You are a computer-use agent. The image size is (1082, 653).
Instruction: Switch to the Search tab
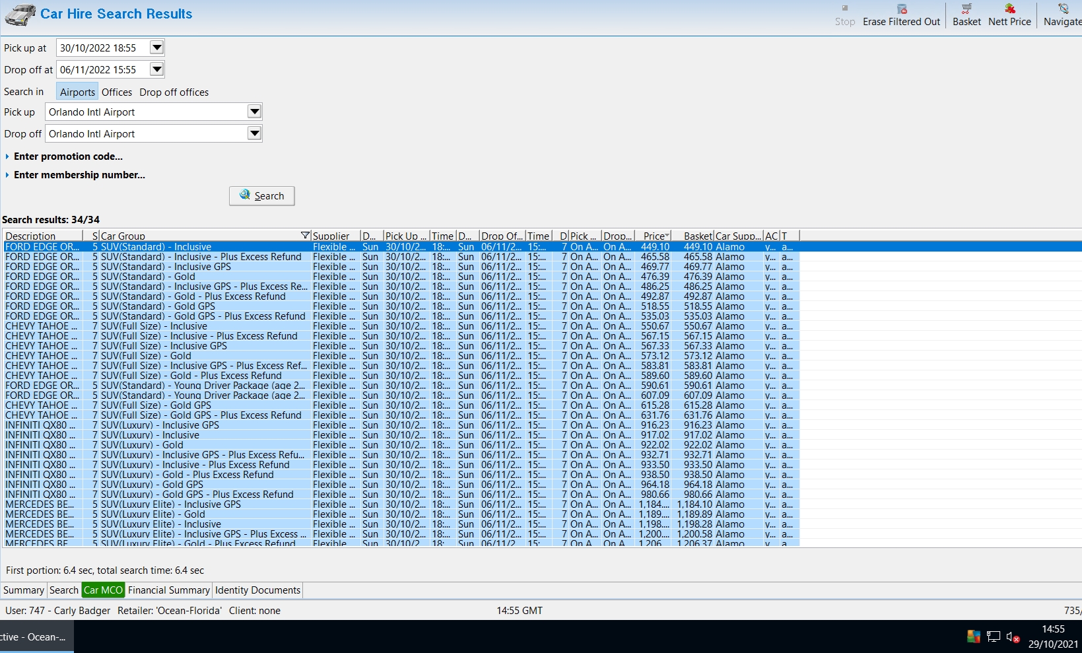(x=64, y=590)
